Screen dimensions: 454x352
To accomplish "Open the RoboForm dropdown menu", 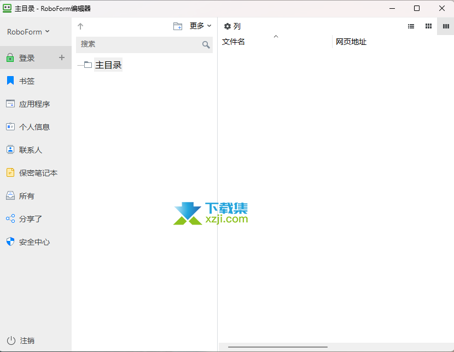I will [x=28, y=32].
